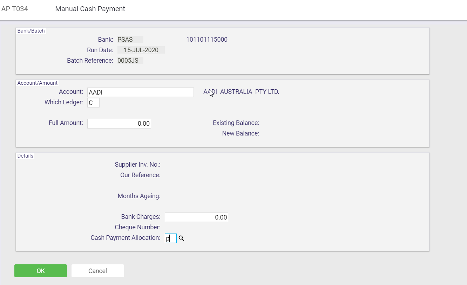Click the Existing Balance label

(x=236, y=123)
